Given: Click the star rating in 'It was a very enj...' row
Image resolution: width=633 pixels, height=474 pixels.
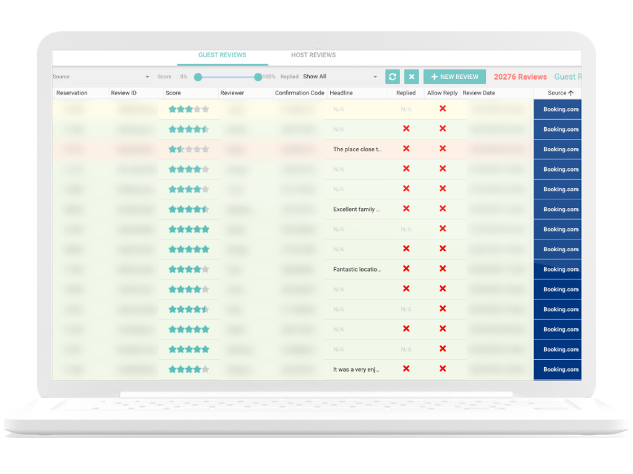Looking at the screenshot, I should [189, 369].
